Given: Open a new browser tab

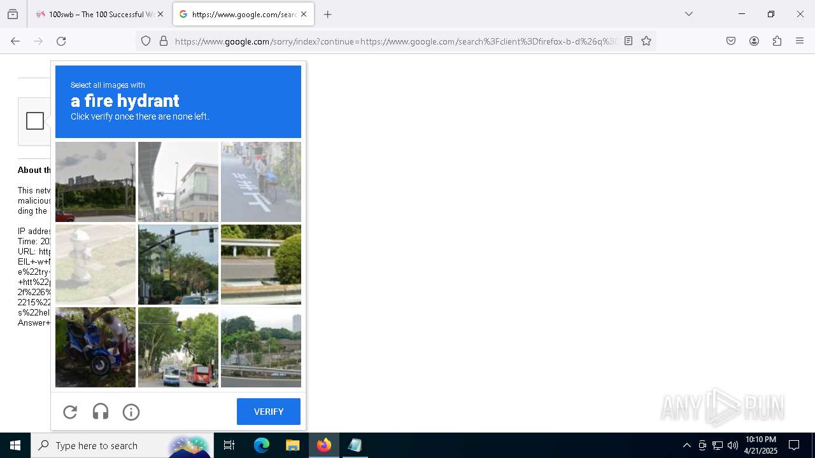Looking at the screenshot, I should coord(328,14).
